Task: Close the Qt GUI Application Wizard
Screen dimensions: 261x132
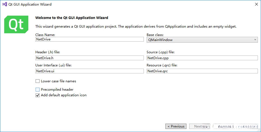Action: tap(256, 4)
